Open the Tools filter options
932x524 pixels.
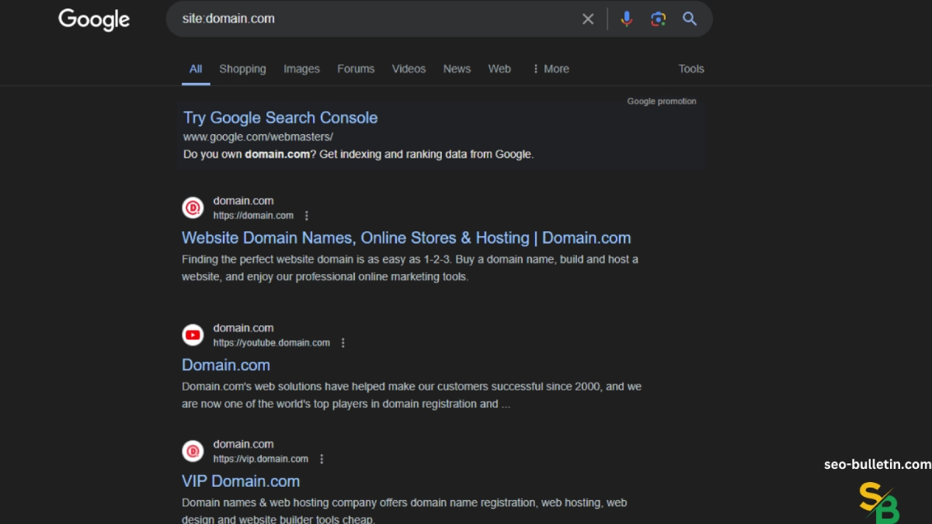tap(691, 68)
